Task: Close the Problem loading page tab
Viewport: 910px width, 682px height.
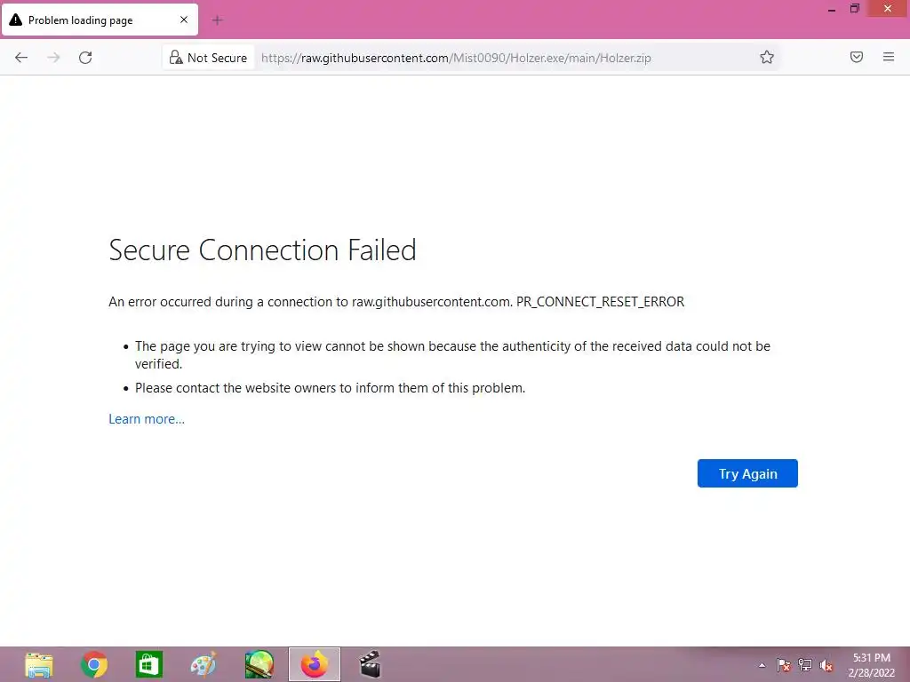Action: [184, 20]
